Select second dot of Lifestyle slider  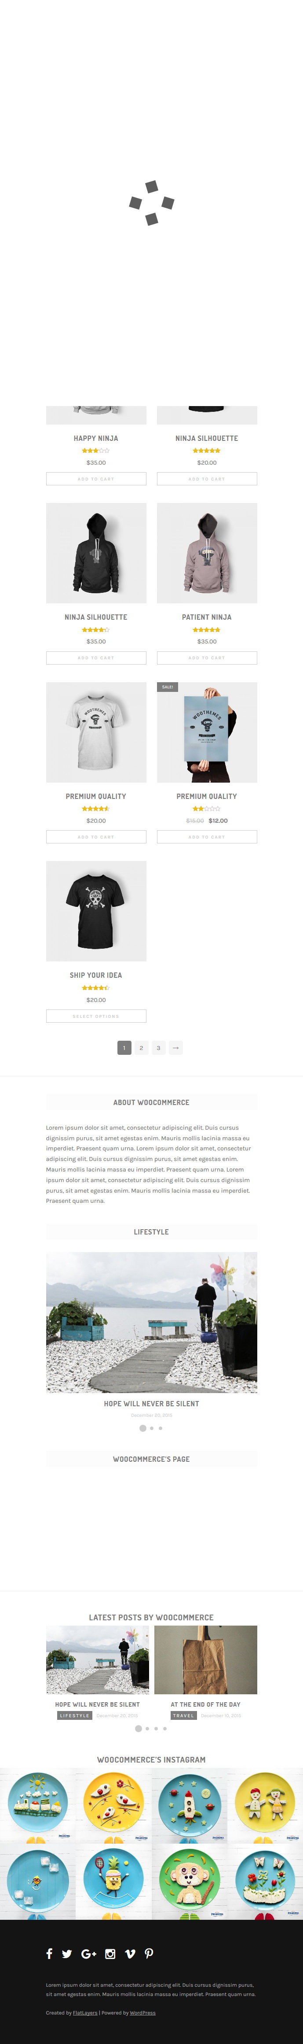[x=151, y=1428]
